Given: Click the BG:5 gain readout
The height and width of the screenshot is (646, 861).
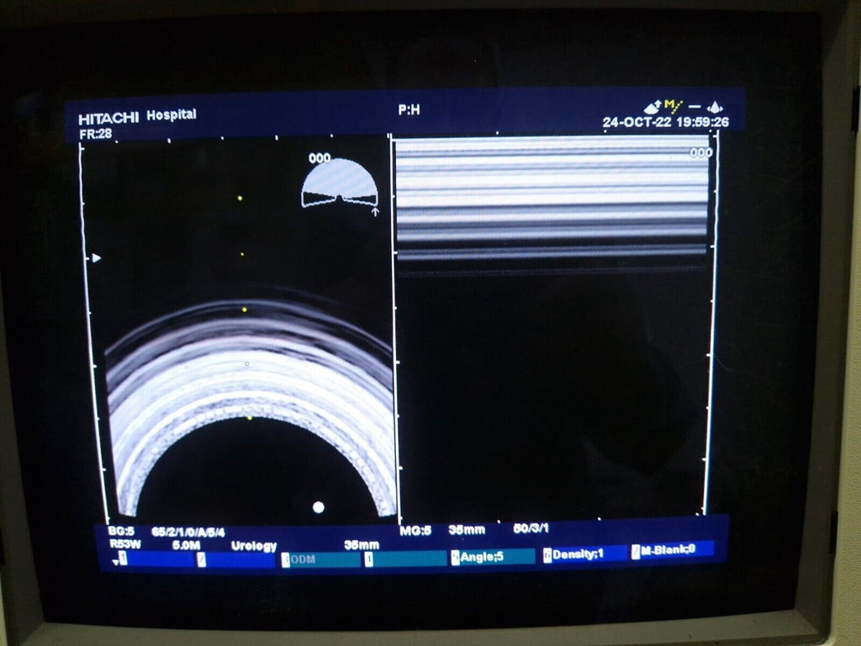Looking at the screenshot, I should (x=121, y=532).
